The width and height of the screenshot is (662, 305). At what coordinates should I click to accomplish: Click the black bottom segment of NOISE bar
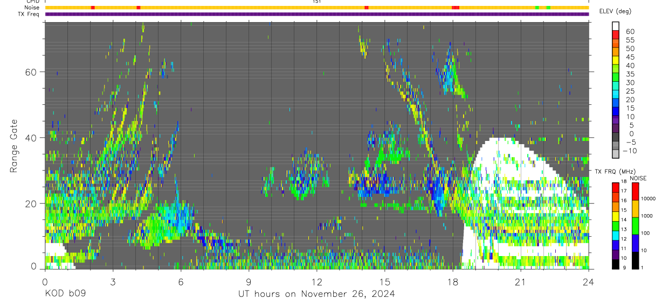(636, 259)
